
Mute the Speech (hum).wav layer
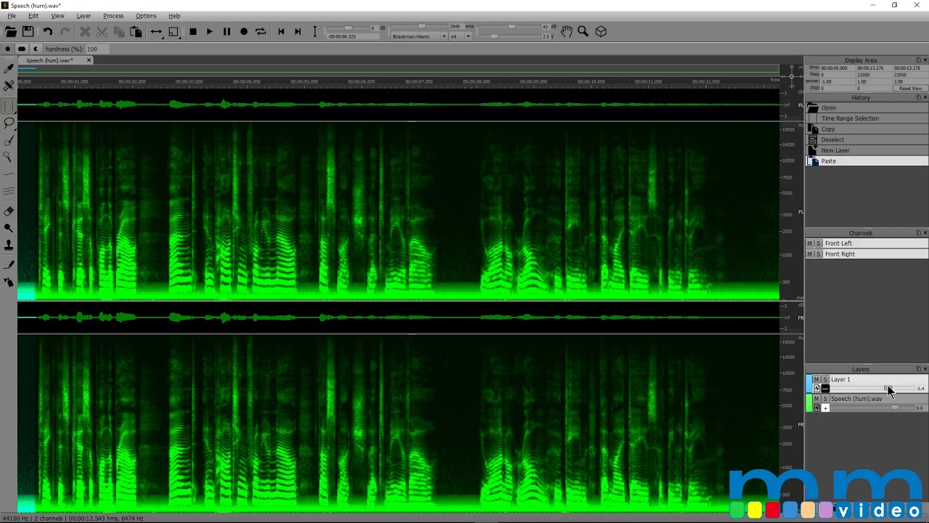click(817, 399)
